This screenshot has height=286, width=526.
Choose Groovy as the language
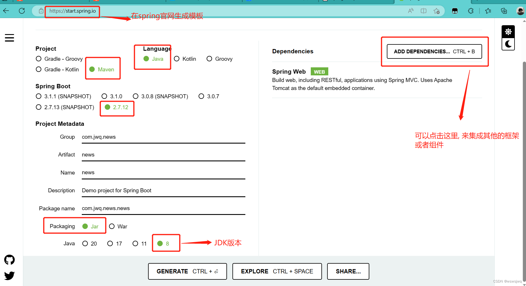[x=220, y=59]
